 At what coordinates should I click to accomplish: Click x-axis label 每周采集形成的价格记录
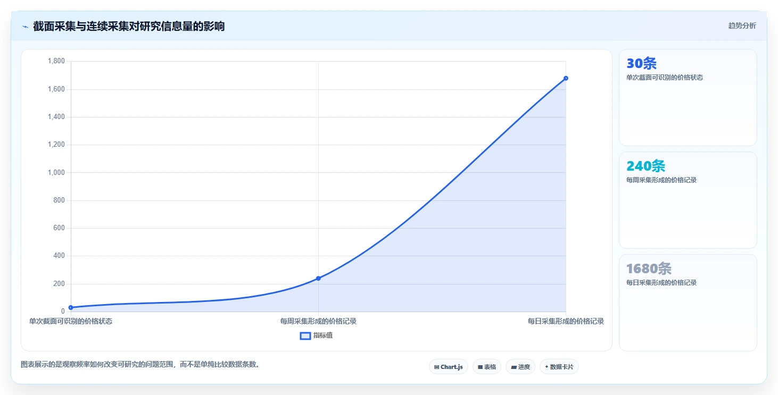pos(318,321)
